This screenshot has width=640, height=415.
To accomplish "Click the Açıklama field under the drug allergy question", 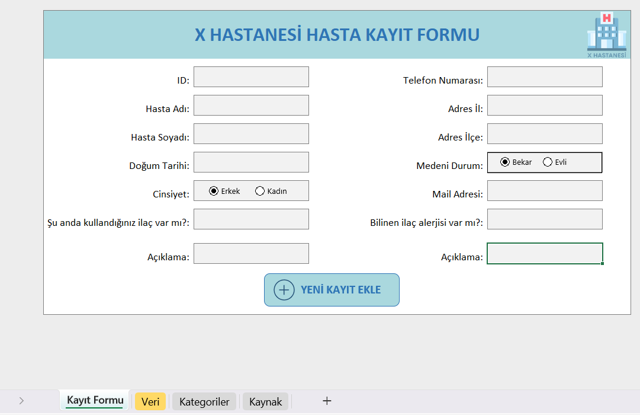I will click(545, 254).
